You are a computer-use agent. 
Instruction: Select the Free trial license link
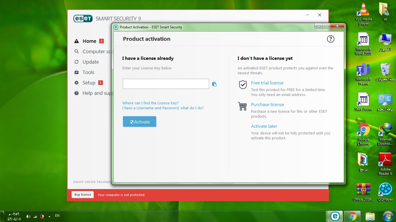coord(267,83)
